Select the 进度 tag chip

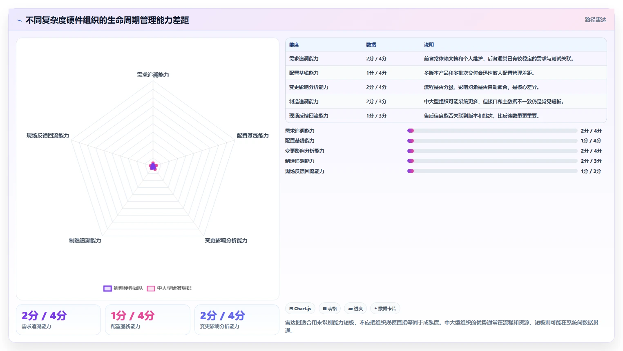coord(355,309)
